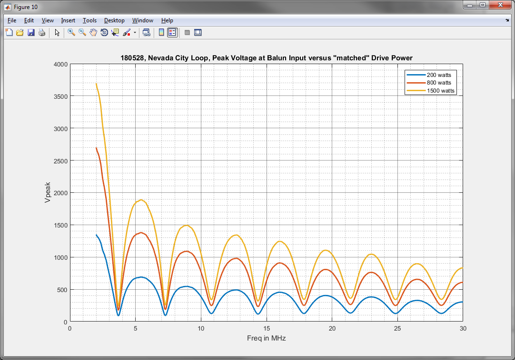The width and height of the screenshot is (515, 360).
Task: Open the Insert menu
Action: click(x=68, y=20)
